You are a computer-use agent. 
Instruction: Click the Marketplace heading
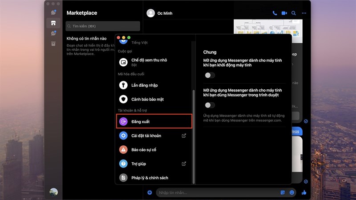[x=82, y=13]
